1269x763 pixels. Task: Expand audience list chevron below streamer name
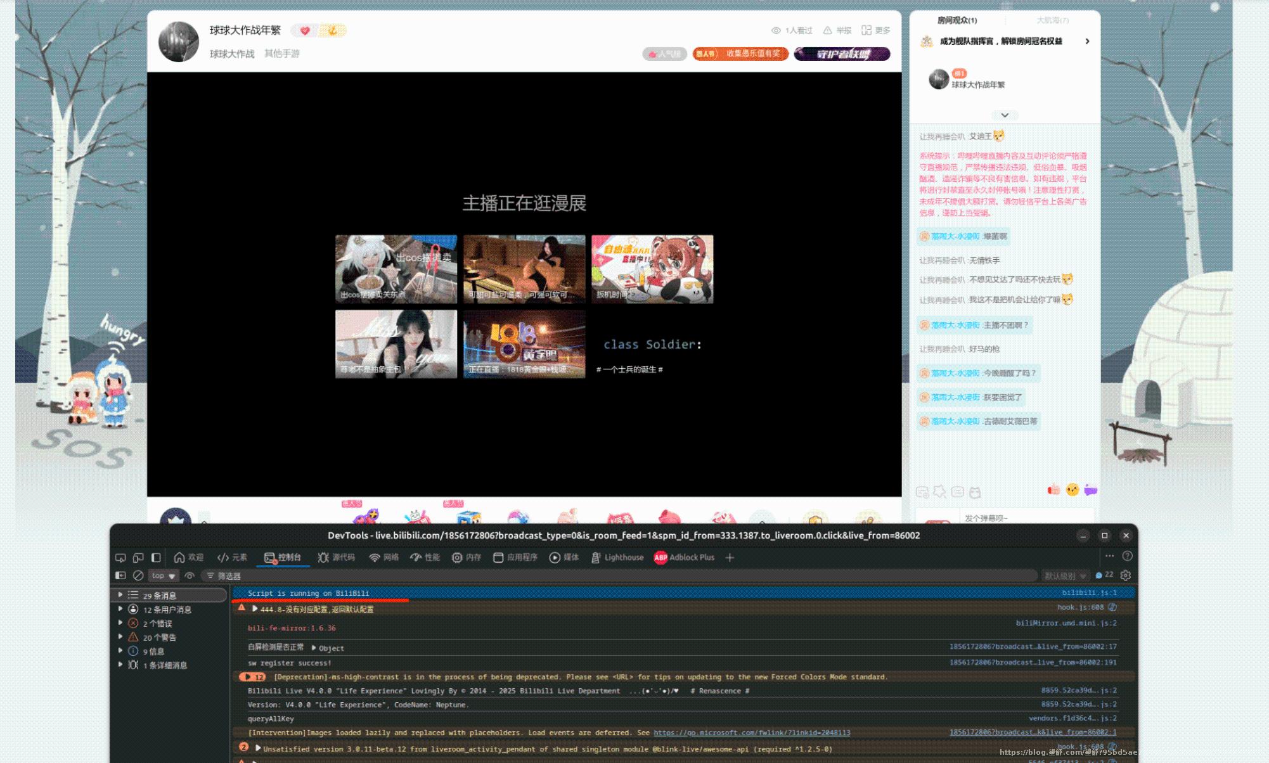coord(1005,115)
